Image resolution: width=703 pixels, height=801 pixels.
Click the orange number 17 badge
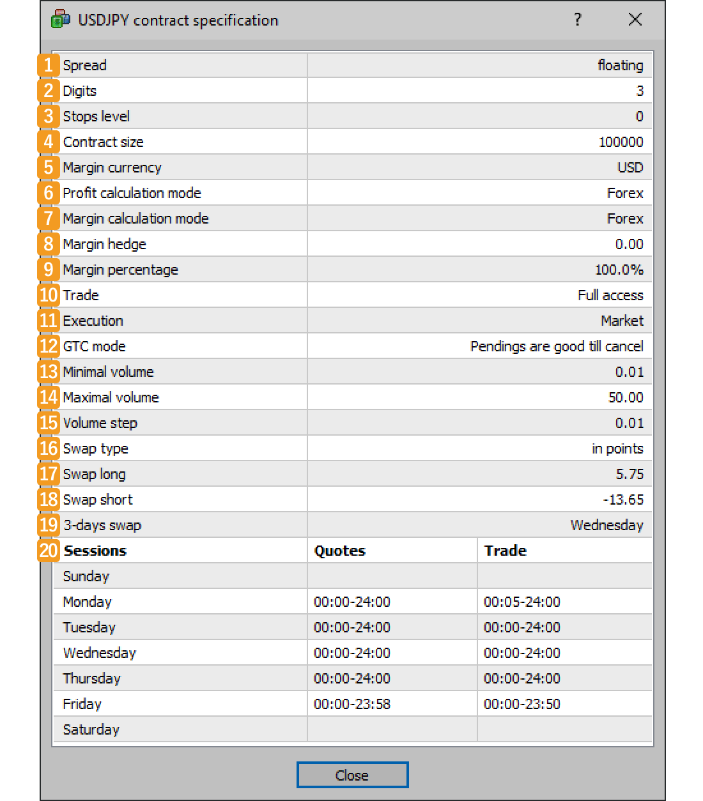[x=48, y=474]
